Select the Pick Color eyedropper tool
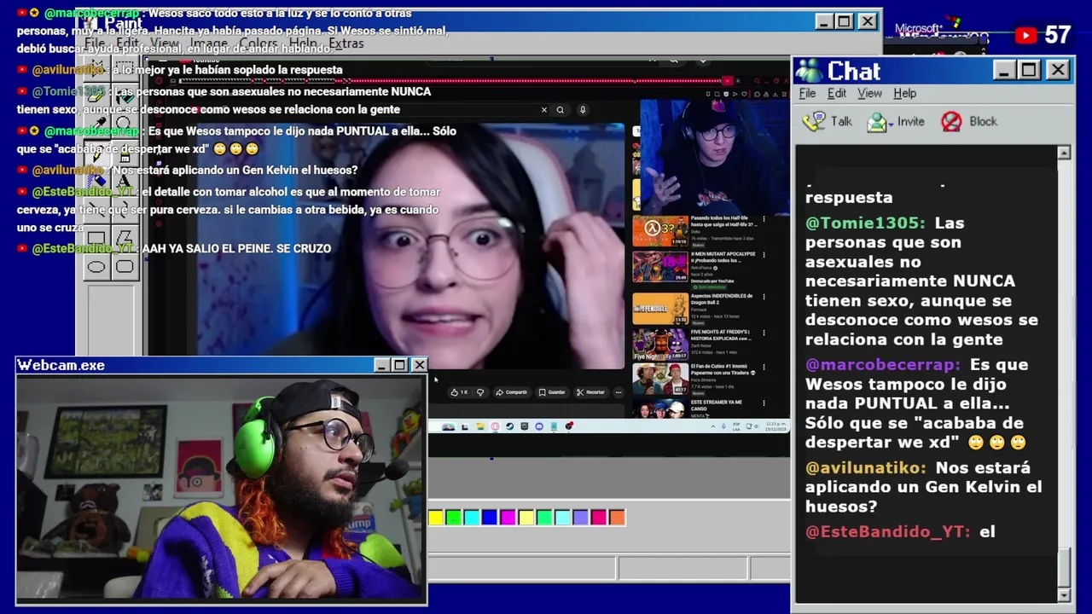The height and width of the screenshot is (614, 1092). [x=96, y=123]
